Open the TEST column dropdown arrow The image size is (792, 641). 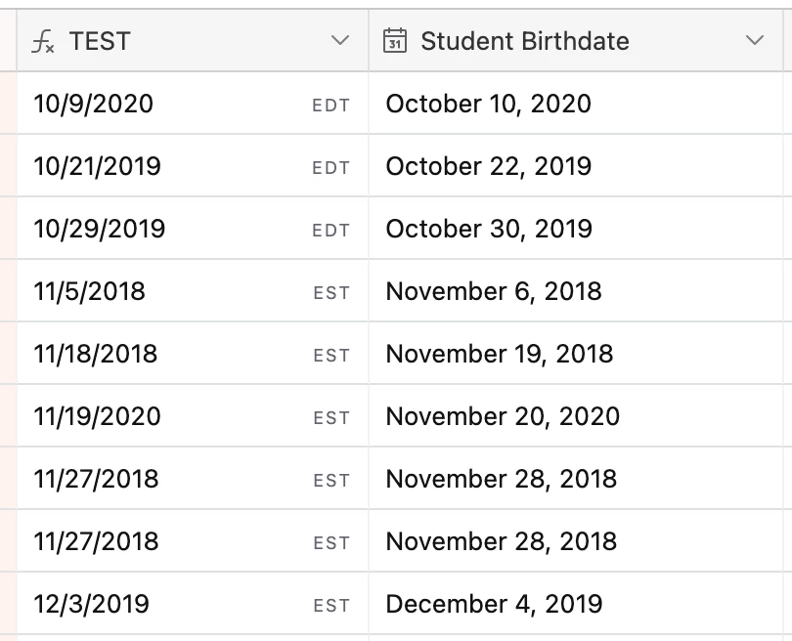[340, 41]
